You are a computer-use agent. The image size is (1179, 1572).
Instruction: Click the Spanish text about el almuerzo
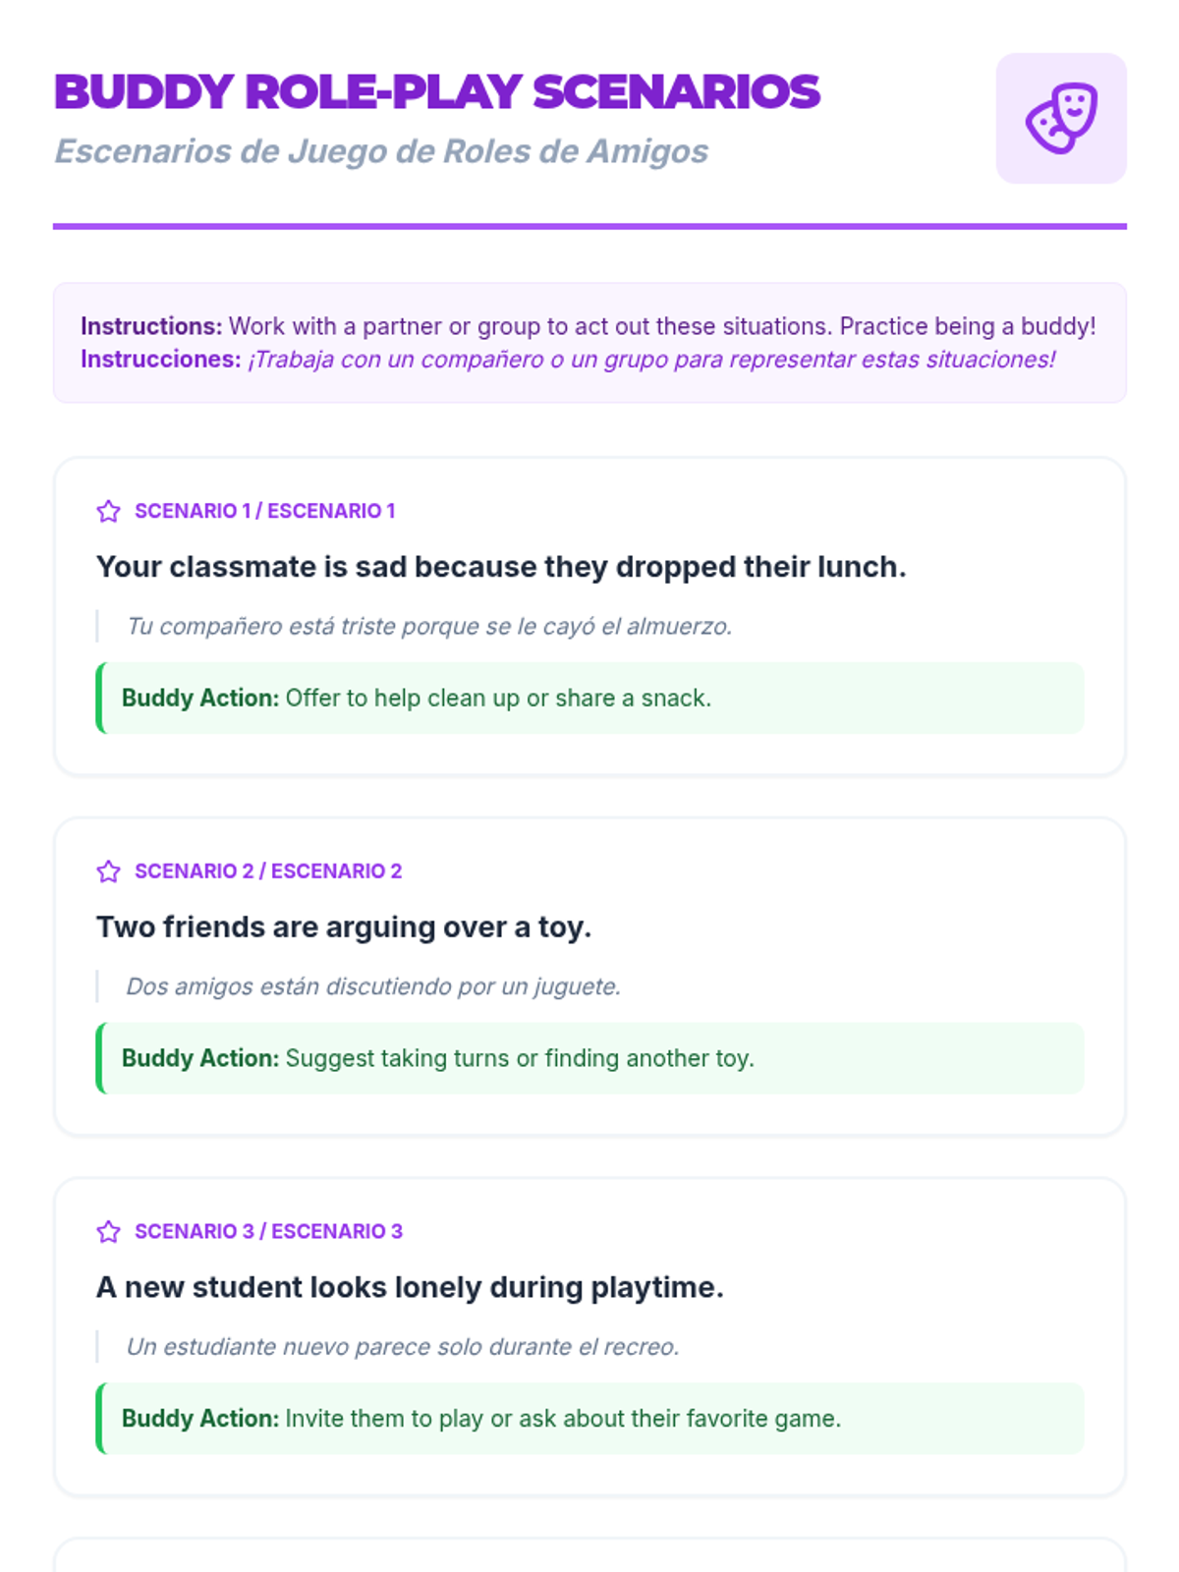click(429, 626)
